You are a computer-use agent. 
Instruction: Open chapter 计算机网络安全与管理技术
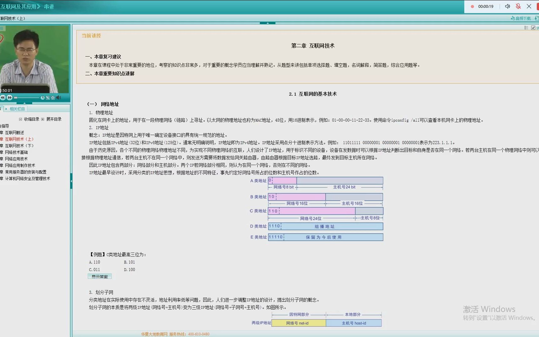click(28, 179)
